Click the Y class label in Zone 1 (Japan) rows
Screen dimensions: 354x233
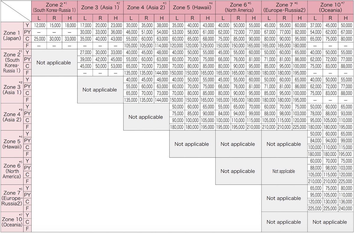coord(27,26)
